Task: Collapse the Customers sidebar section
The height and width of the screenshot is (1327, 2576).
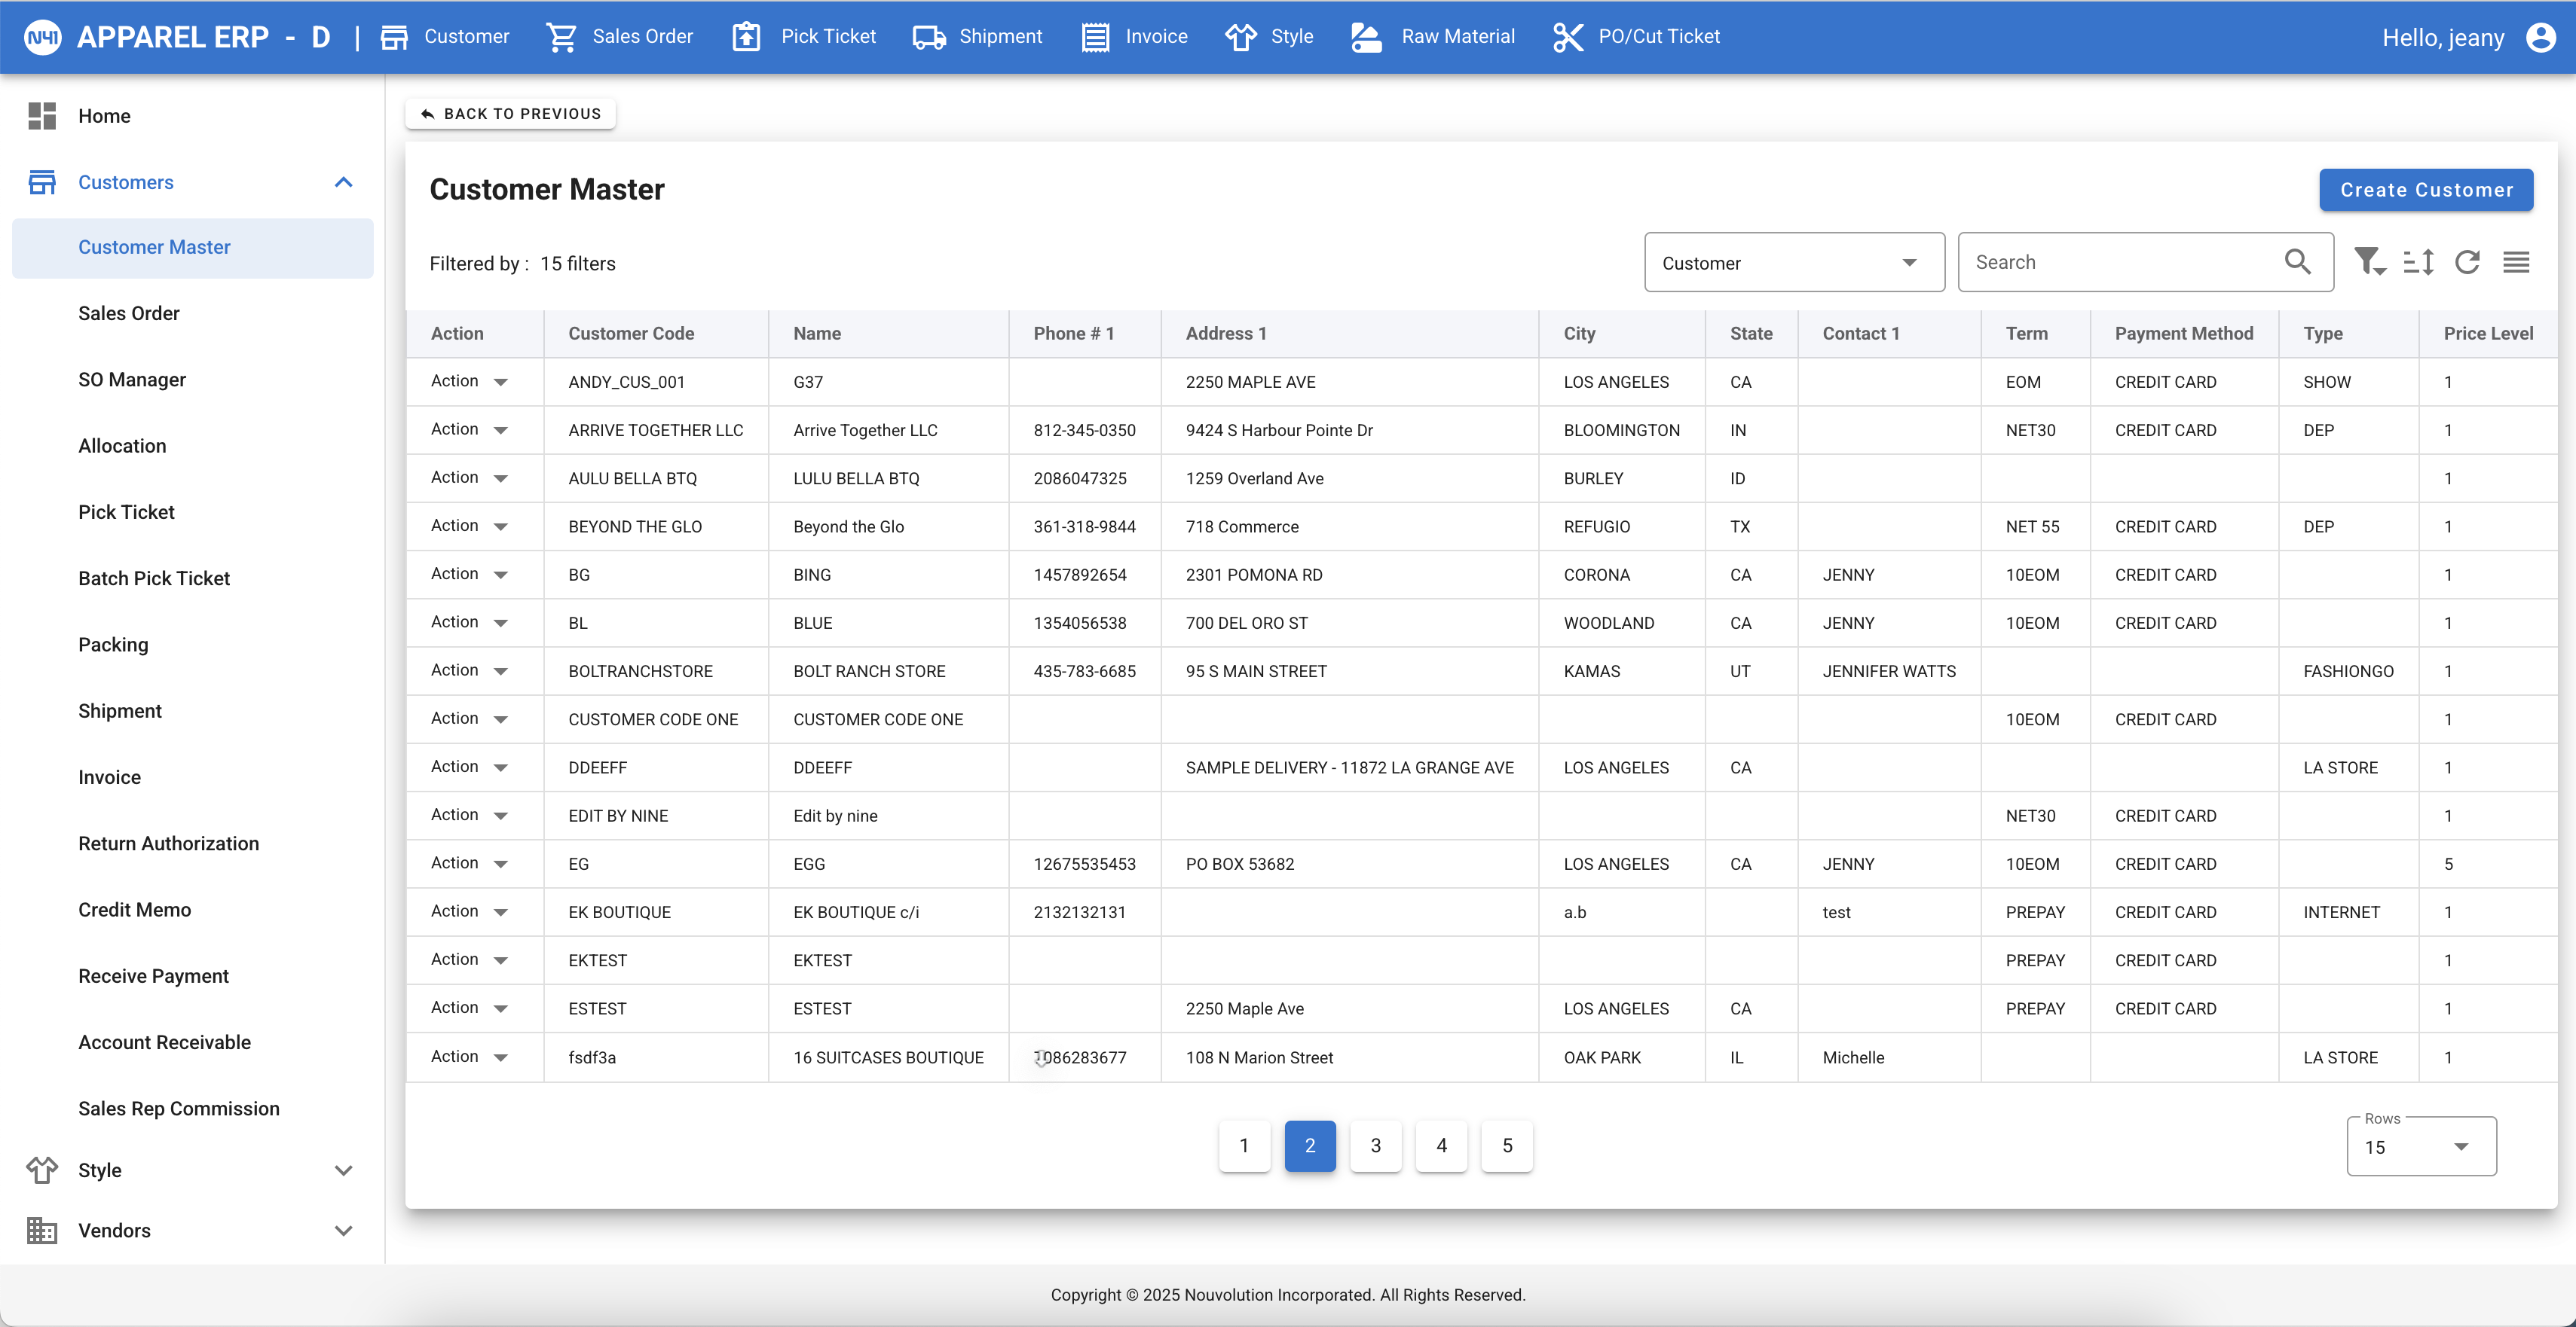Action: [343, 182]
